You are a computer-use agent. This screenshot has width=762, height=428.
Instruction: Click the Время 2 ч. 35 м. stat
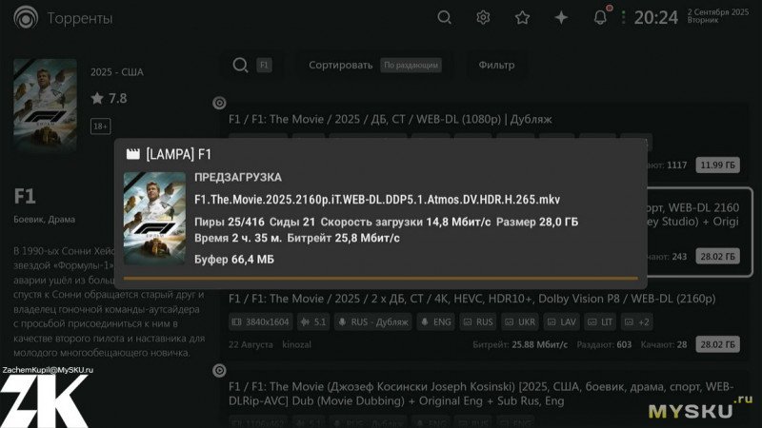tap(238, 238)
